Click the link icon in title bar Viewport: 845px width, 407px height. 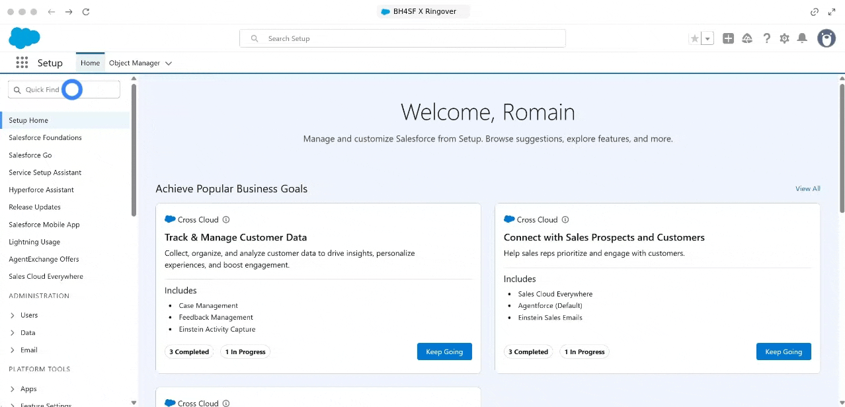pos(815,12)
